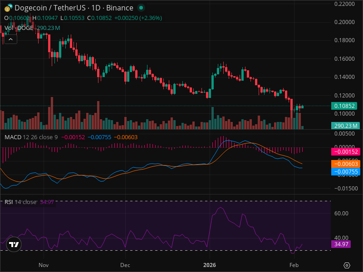Screen dimensions: 363x272
Task: Click the Feb date on time axis
Action: click(294, 265)
